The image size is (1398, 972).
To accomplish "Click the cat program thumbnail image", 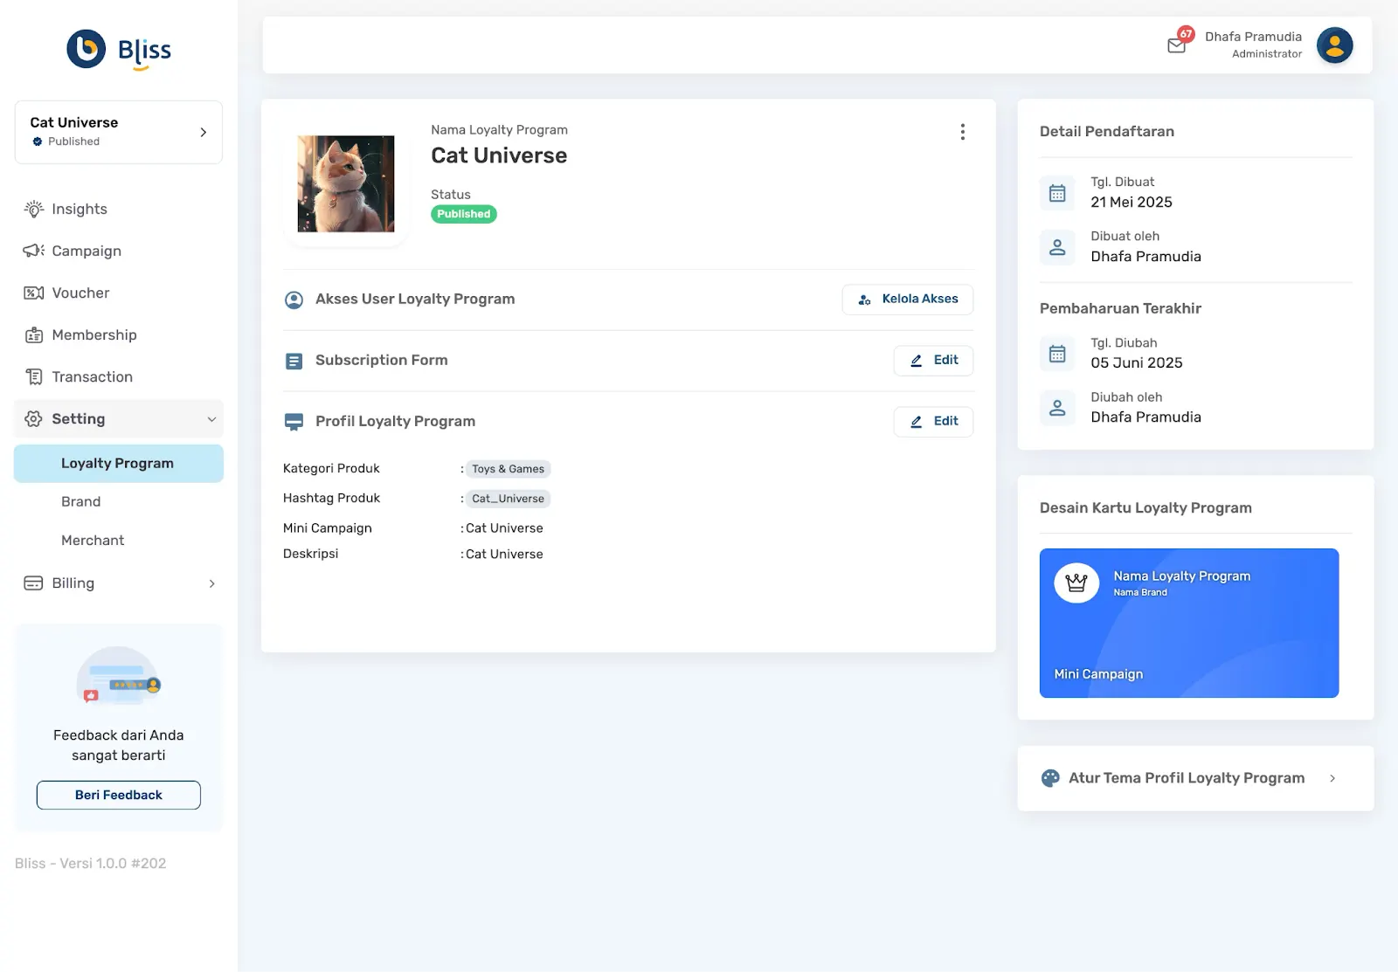I will pyautogui.click(x=346, y=183).
